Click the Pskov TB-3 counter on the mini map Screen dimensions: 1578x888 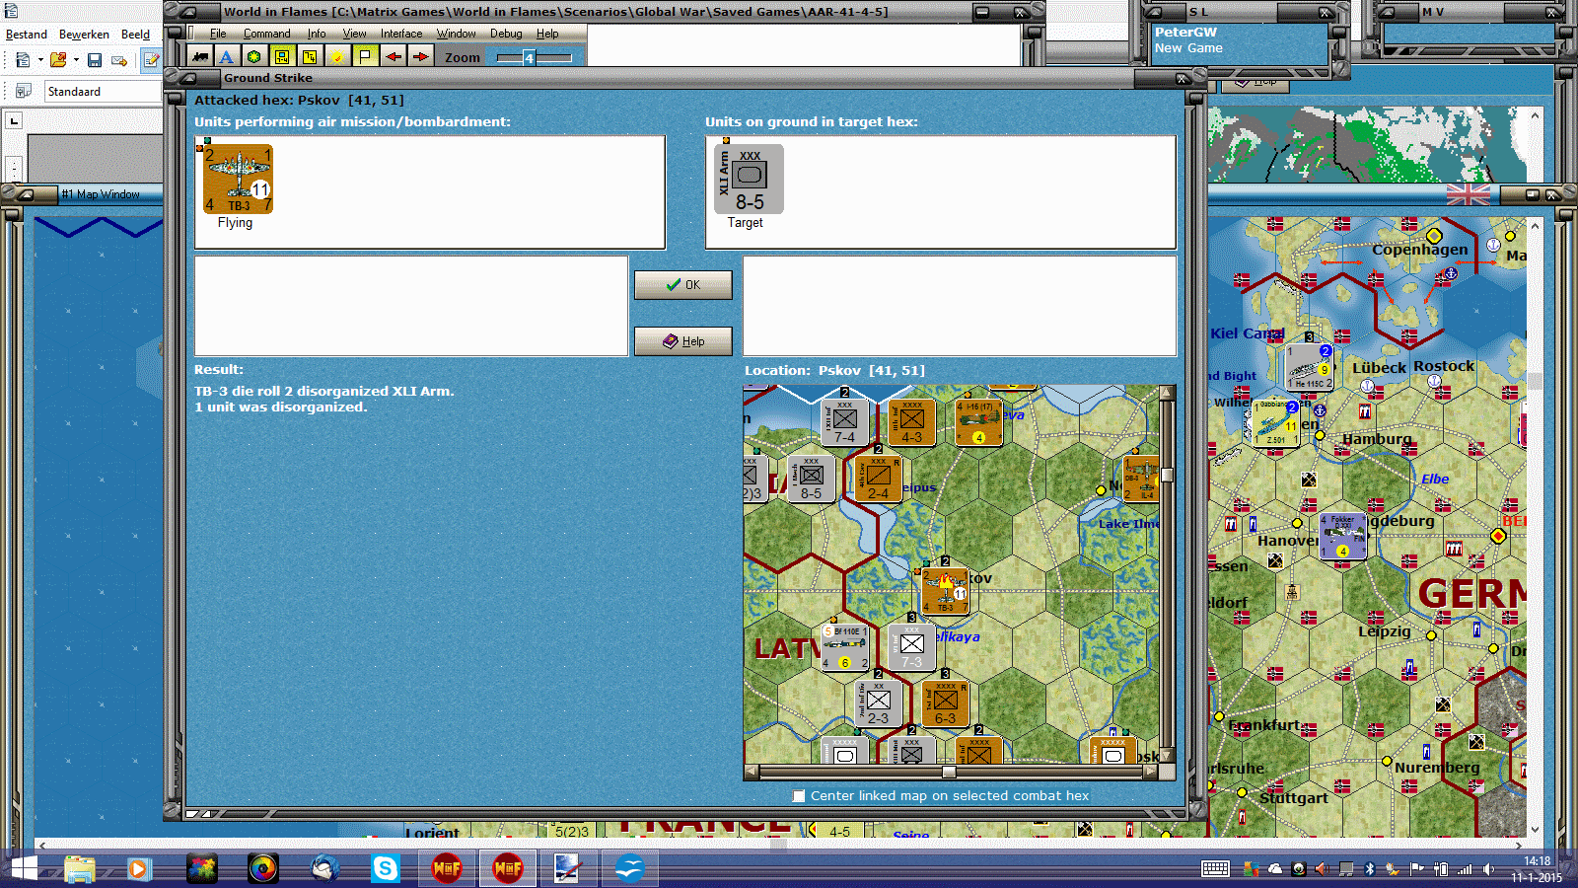point(945,591)
